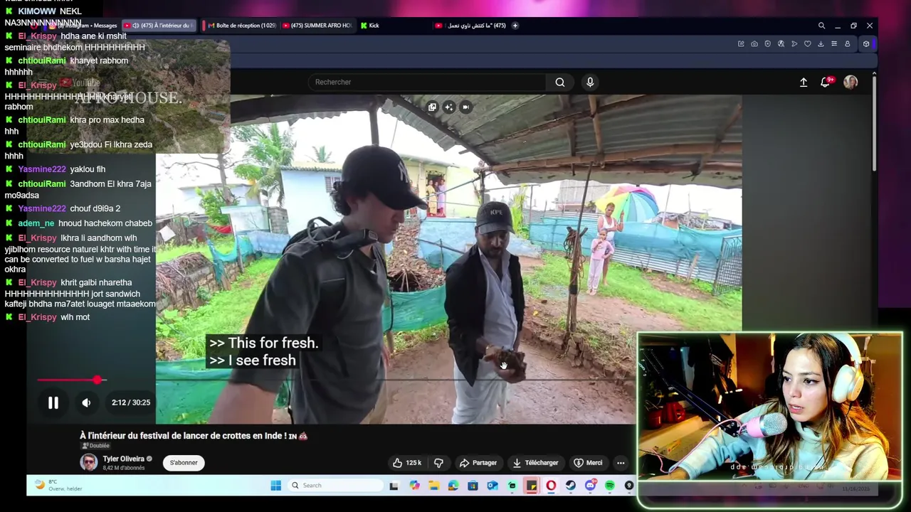Click the Windows taskbar Search box
Screen dimensions: 911x512
(x=337, y=486)
